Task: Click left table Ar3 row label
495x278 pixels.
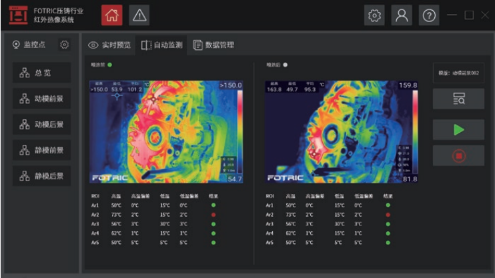Action: click(x=95, y=224)
